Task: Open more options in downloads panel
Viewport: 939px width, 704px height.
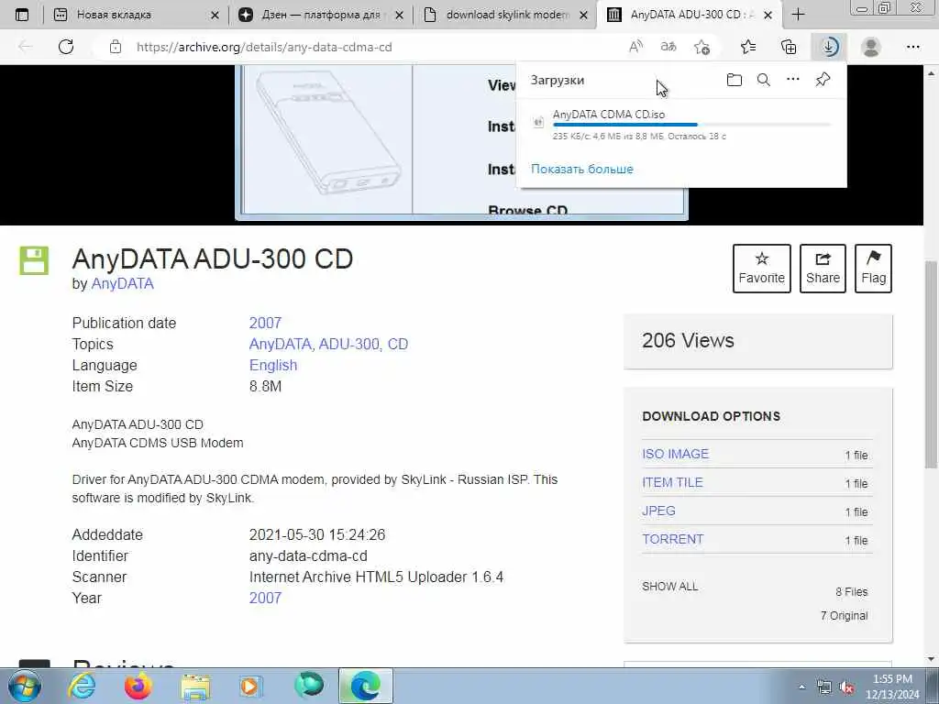Action: [x=793, y=79]
